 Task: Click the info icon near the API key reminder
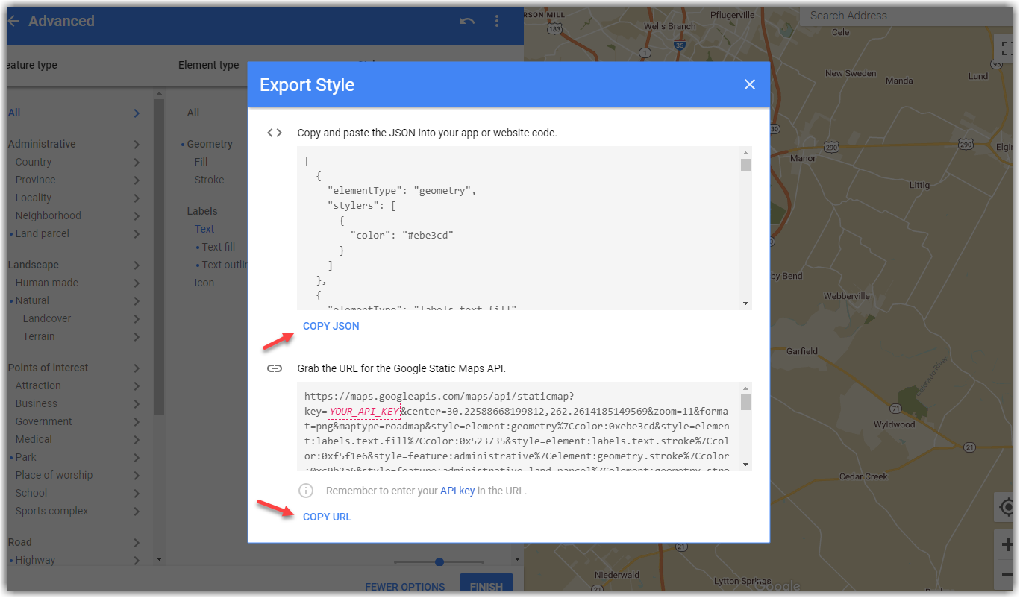(306, 490)
